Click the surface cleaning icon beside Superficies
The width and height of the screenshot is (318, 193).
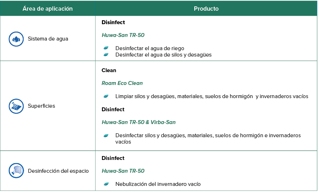coord(16,106)
